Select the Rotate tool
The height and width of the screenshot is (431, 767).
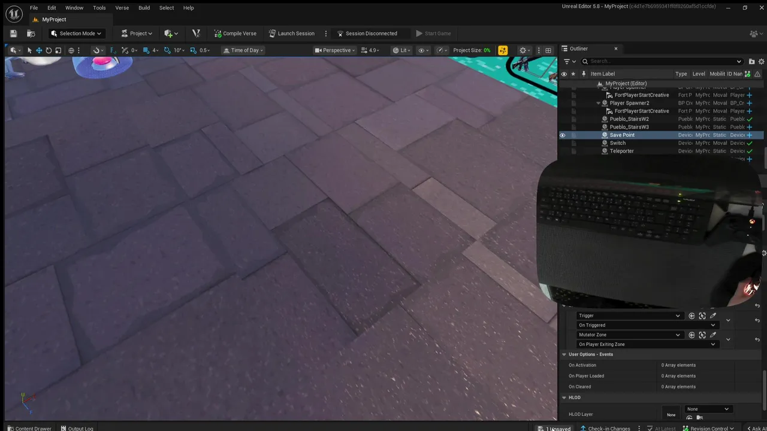tap(49, 50)
